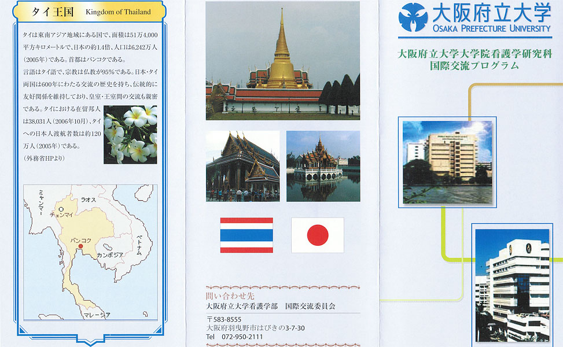The width and height of the screenshot is (563, 347).
Task: Click the Japan flag image
Action: click(318, 235)
